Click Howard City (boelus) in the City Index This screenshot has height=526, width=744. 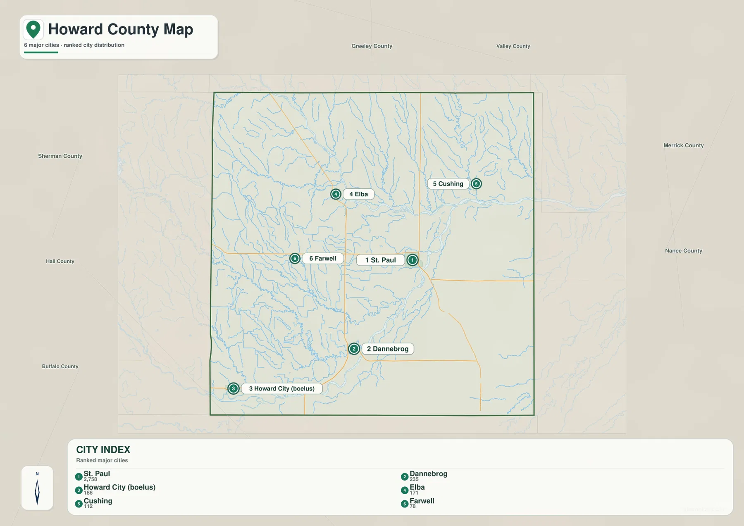pos(119,487)
